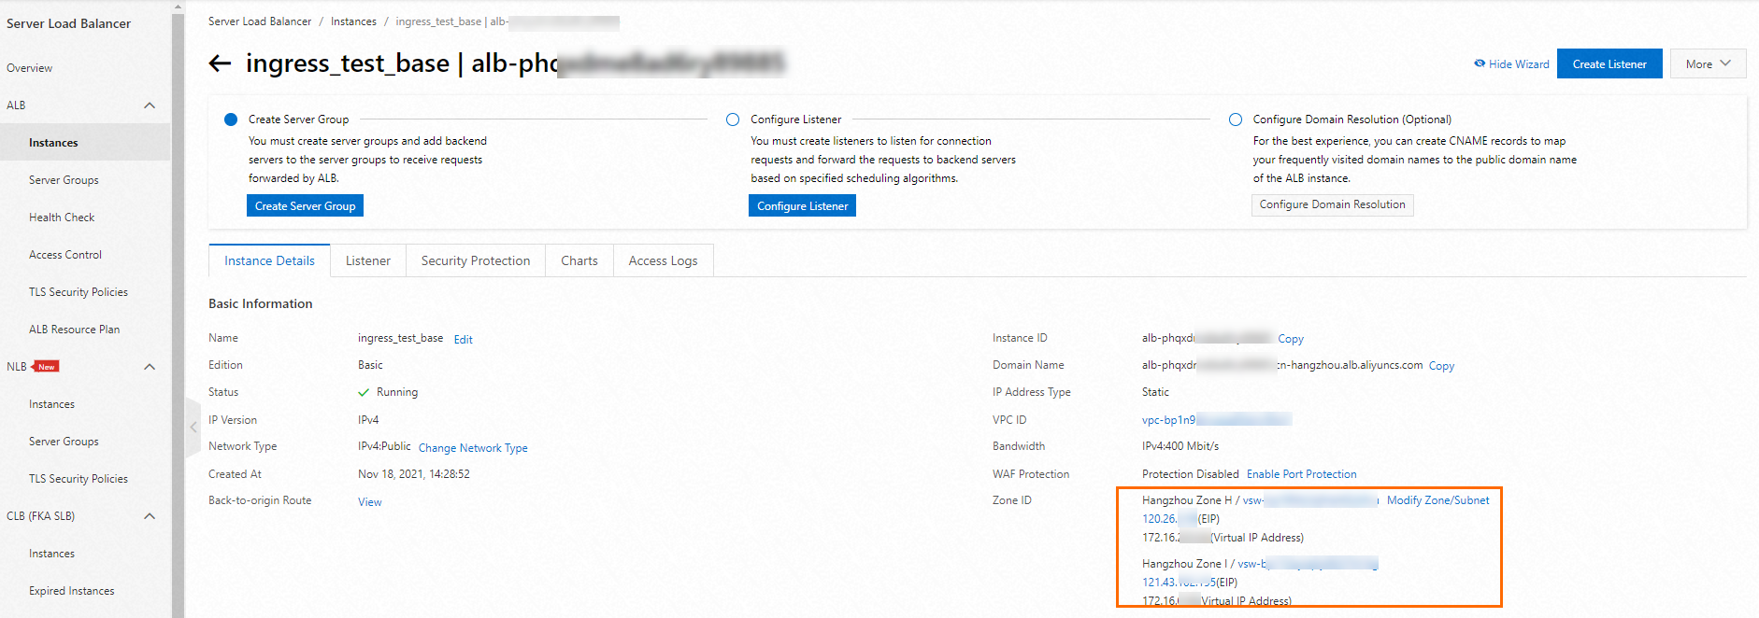Click the Protection Disabled text

click(1190, 474)
